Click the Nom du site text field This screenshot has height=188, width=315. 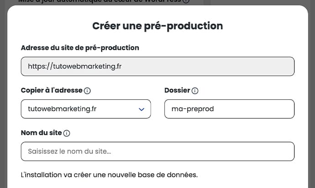pos(157,152)
